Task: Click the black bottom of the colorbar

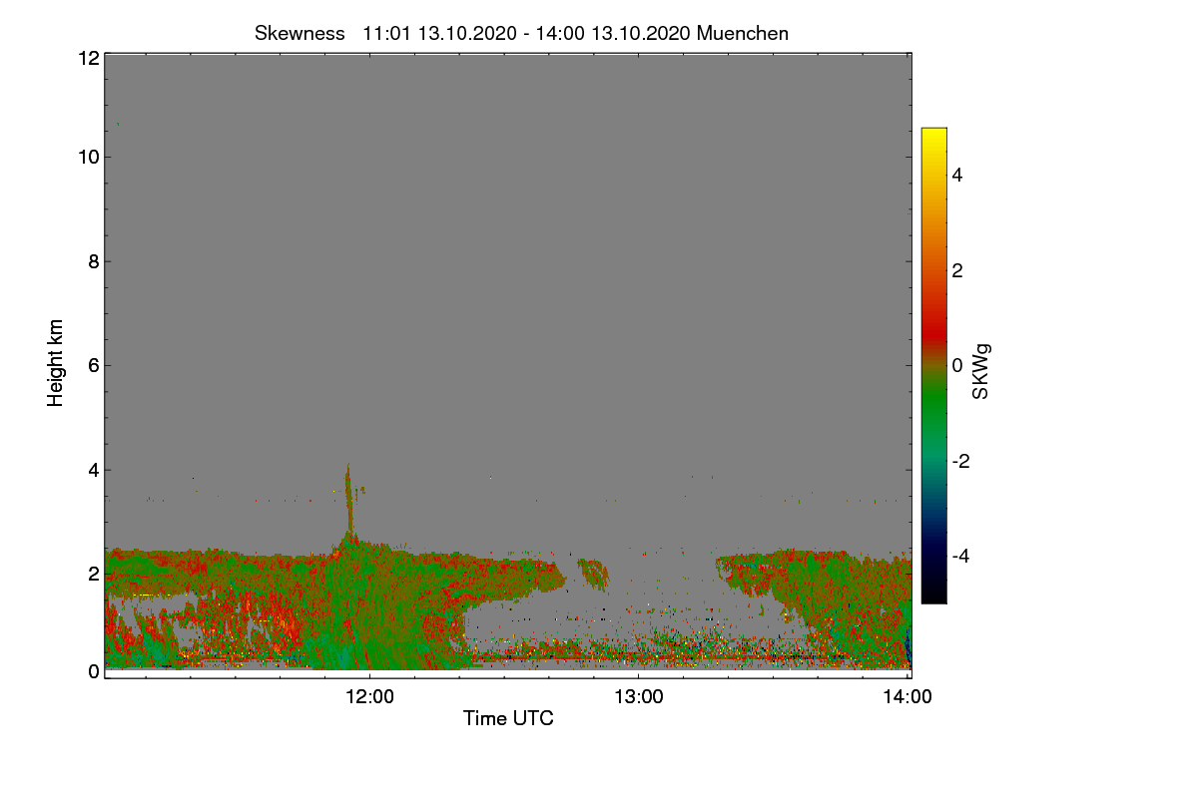Action: (933, 595)
